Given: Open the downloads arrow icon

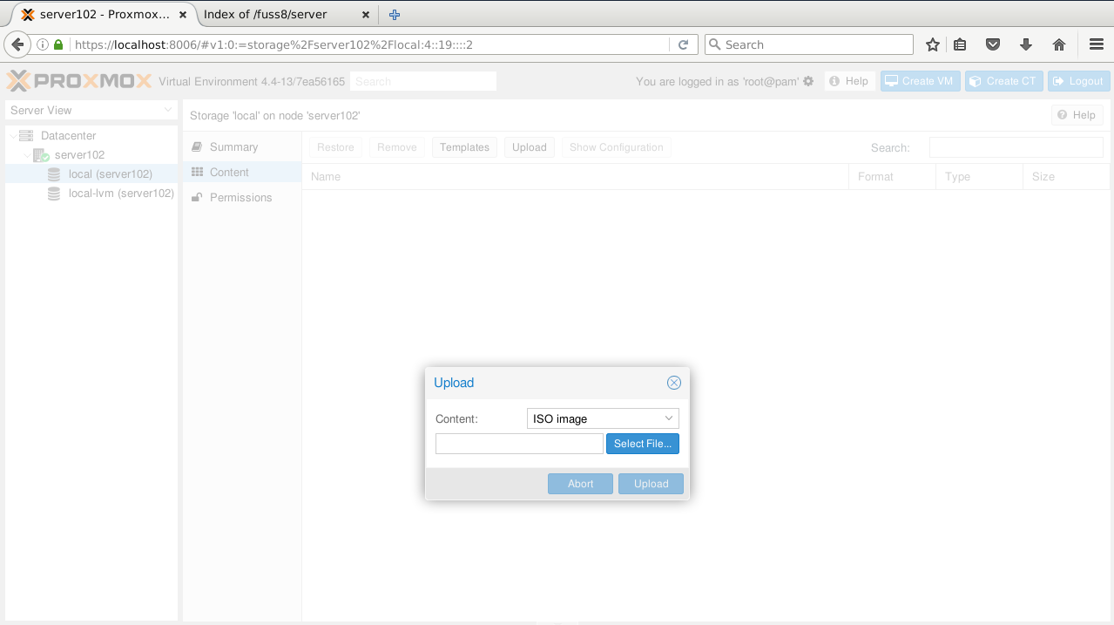Looking at the screenshot, I should pos(1026,44).
